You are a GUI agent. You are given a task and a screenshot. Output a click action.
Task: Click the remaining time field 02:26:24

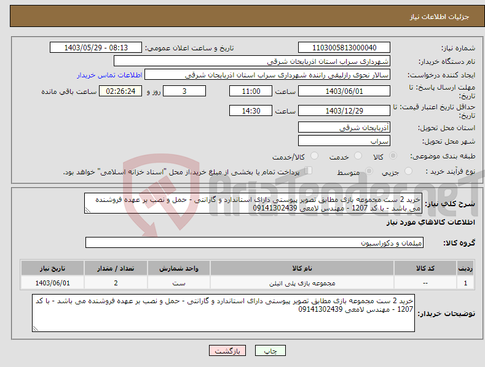120,91
